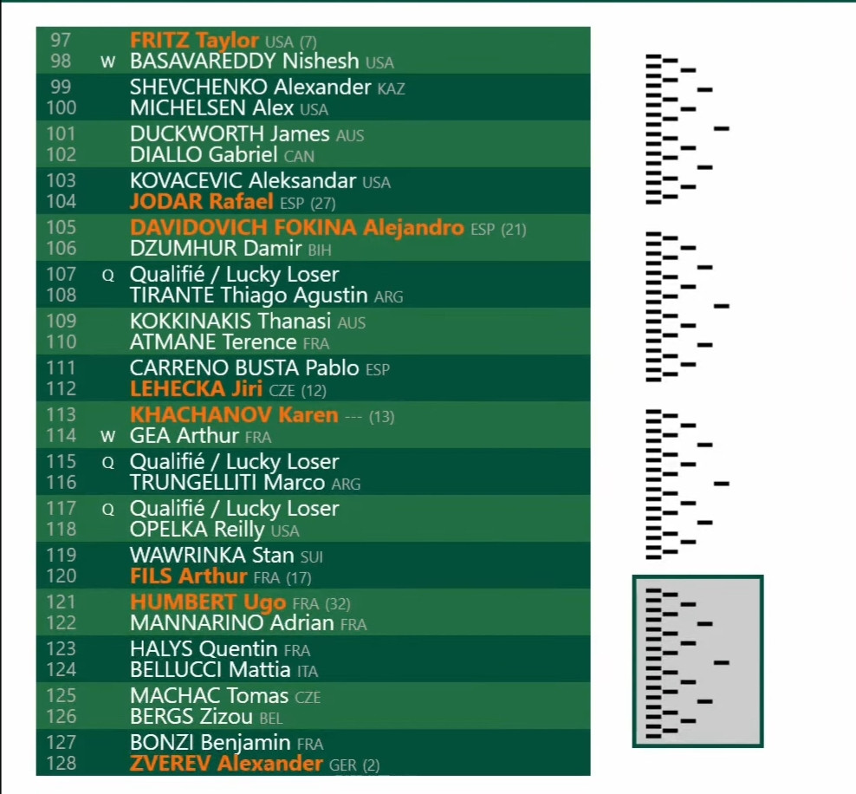856x794 pixels.
Task: Select DUCKWORTH James in the draw
Action: tap(230, 134)
